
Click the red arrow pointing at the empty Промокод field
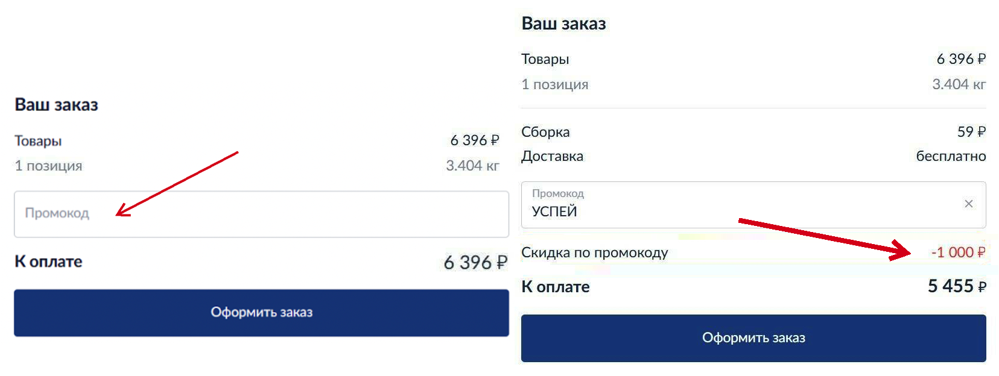click(x=177, y=183)
